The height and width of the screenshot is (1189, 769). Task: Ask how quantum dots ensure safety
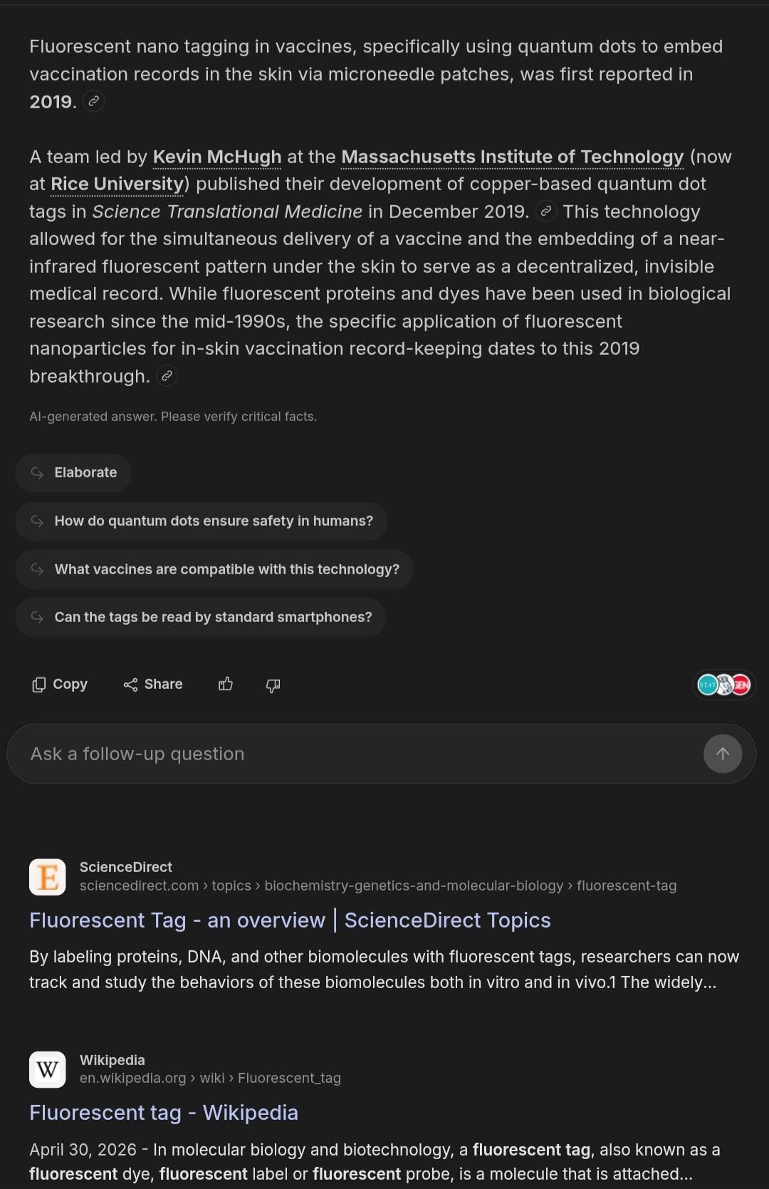click(201, 521)
